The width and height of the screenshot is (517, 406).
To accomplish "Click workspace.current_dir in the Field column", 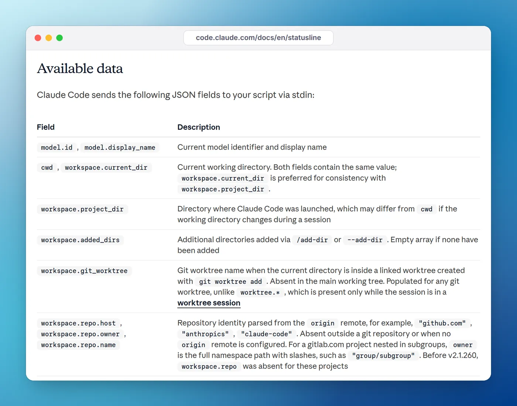I will [x=106, y=168].
